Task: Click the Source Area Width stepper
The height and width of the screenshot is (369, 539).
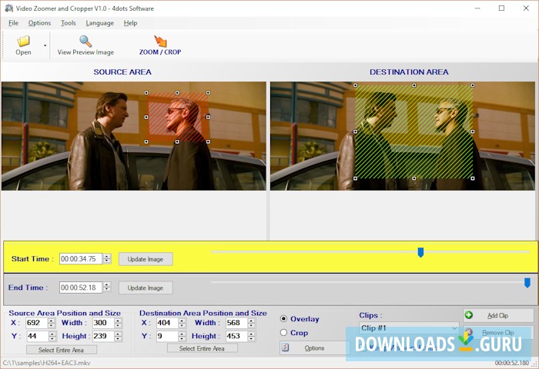Action: 118,323
